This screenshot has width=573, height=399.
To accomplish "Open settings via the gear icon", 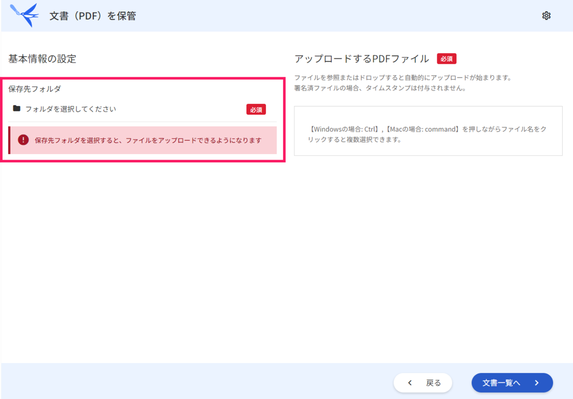I will tap(546, 15).
